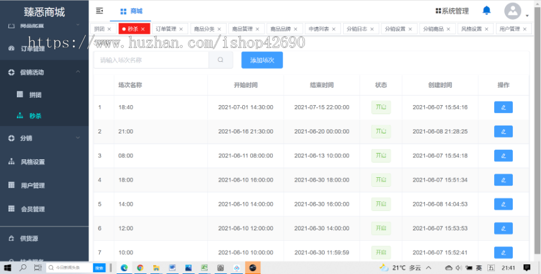
Task: Close the 商品分类 tab
Action: [219, 29]
